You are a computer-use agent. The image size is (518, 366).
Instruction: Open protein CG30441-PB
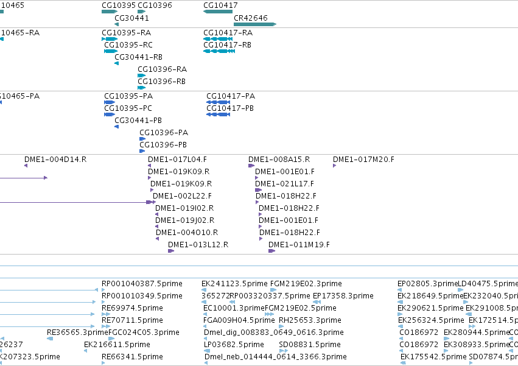coord(138,121)
